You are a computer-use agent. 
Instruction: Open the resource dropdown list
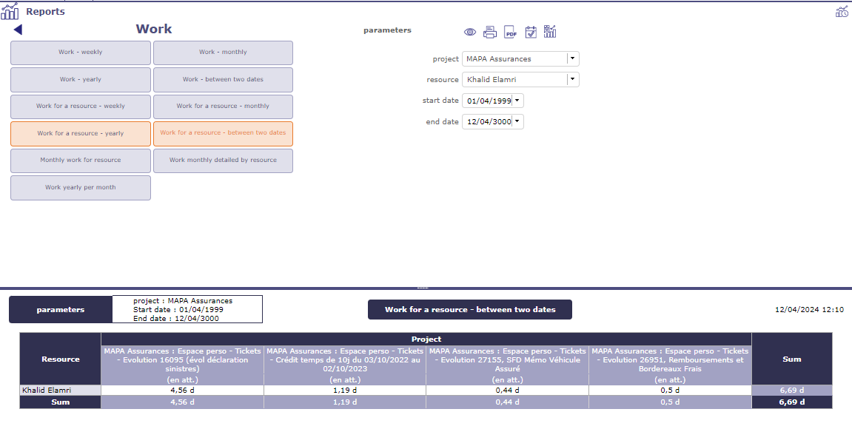[x=572, y=80]
